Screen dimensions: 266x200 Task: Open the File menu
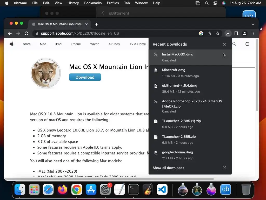click(35, 3)
